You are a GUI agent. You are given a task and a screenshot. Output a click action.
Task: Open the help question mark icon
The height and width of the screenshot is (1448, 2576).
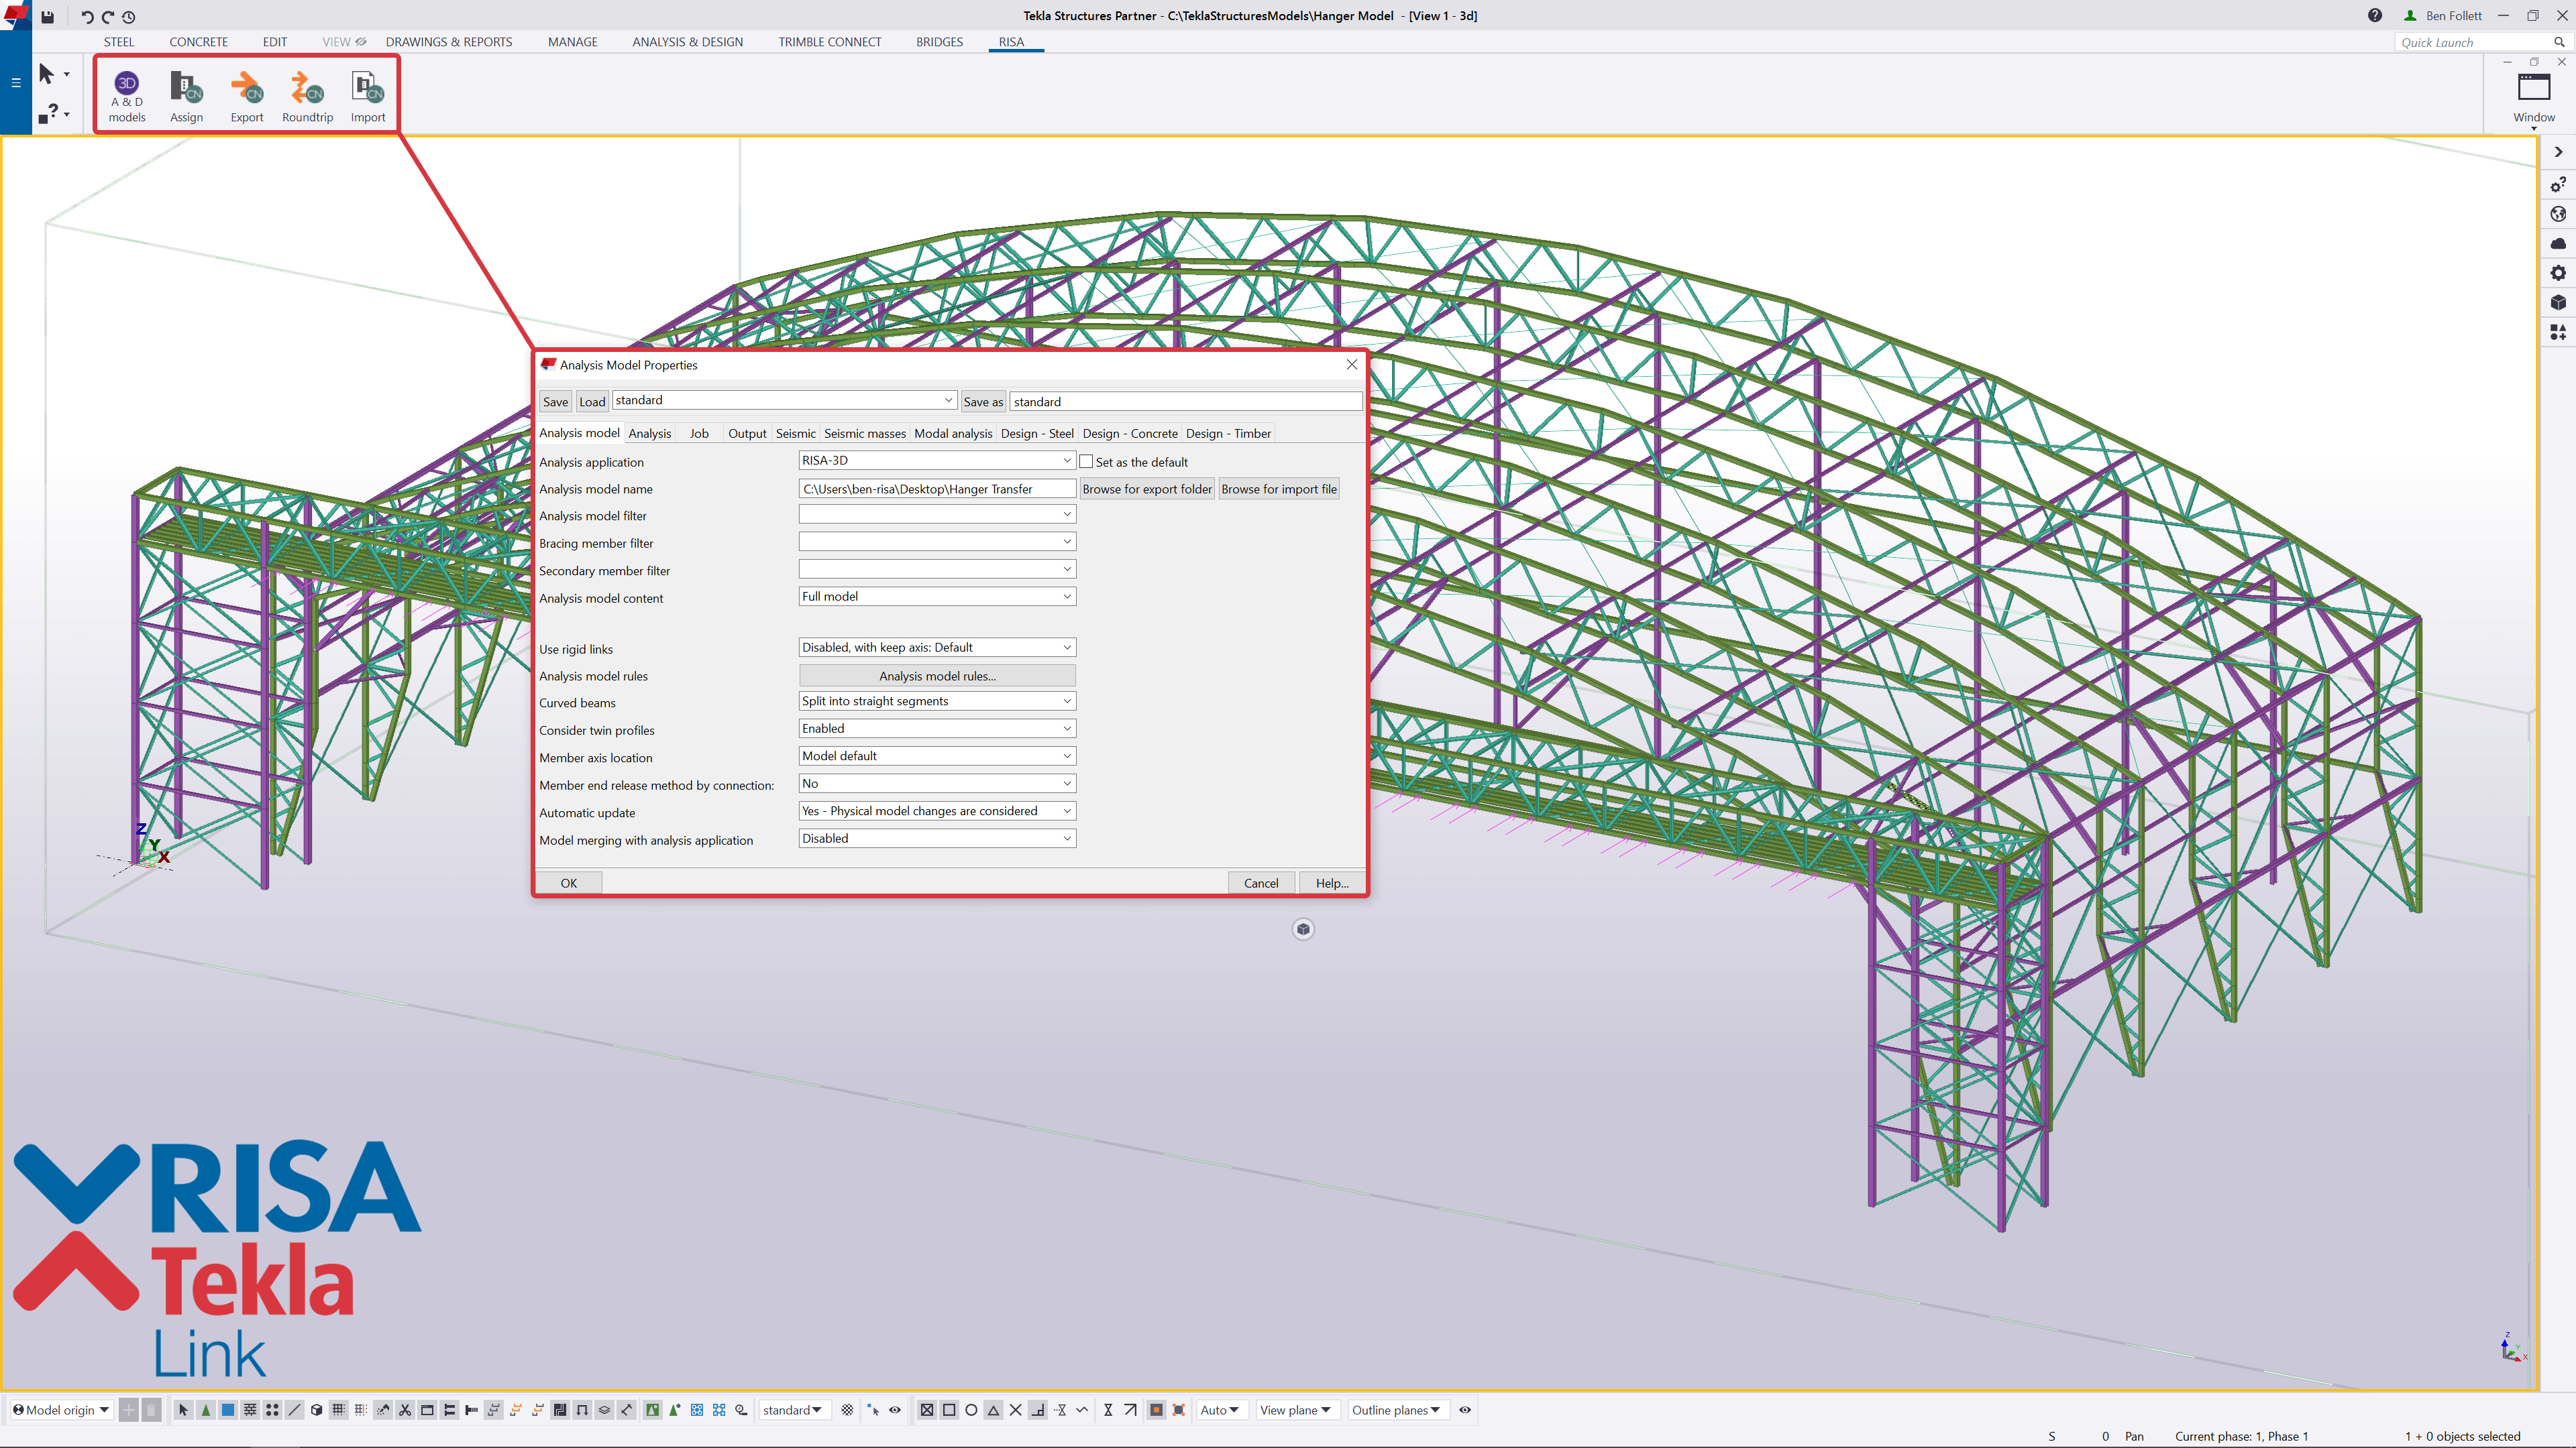click(2375, 15)
